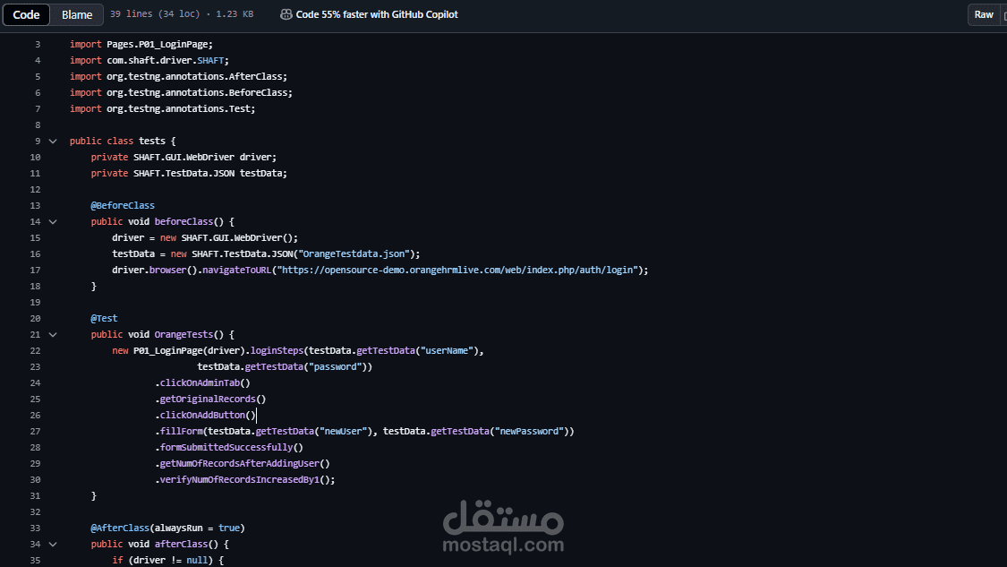Image resolution: width=1007 pixels, height=567 pixels.
Task: Click 'import Pages.P01_LoginPage;' line
Action: pos(141,45)
